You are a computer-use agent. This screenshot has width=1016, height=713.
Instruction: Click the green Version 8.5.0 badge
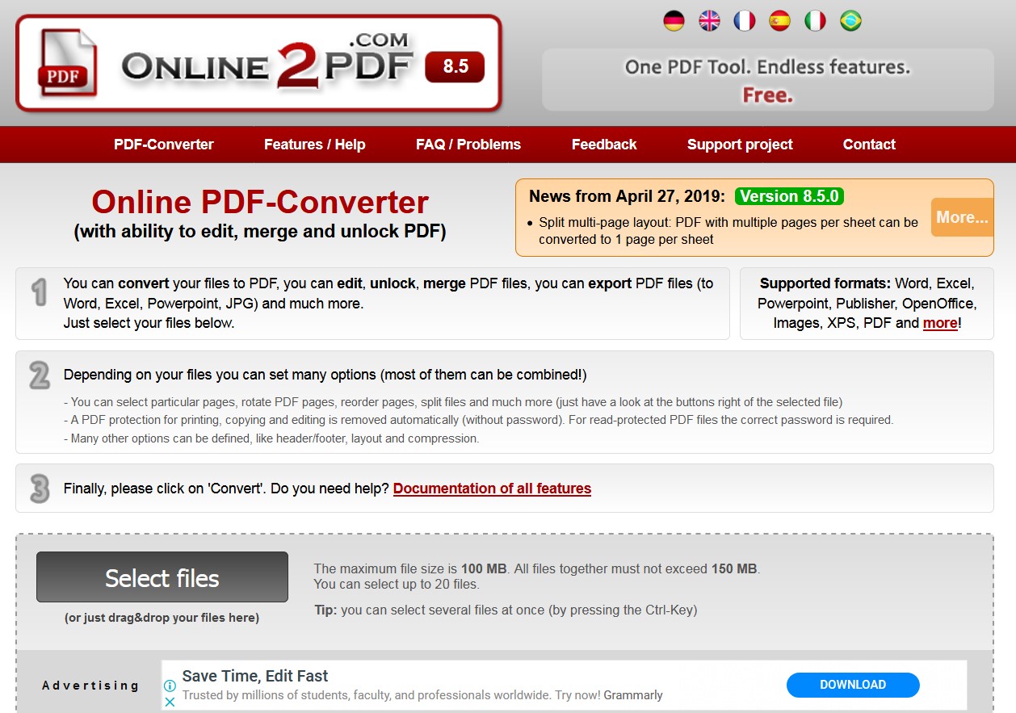(x=790, y=196)
